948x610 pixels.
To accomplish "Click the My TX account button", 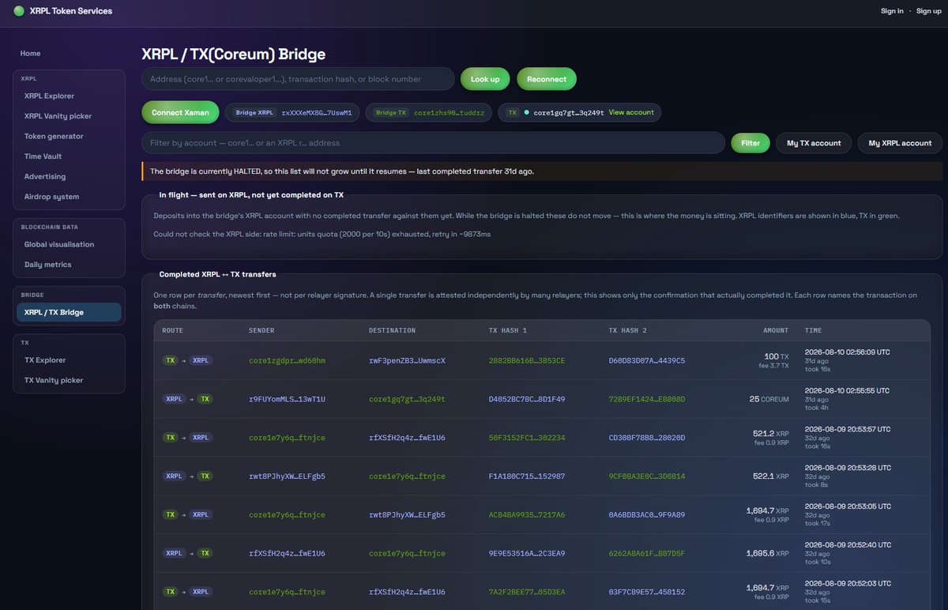I will click(814, 143).
